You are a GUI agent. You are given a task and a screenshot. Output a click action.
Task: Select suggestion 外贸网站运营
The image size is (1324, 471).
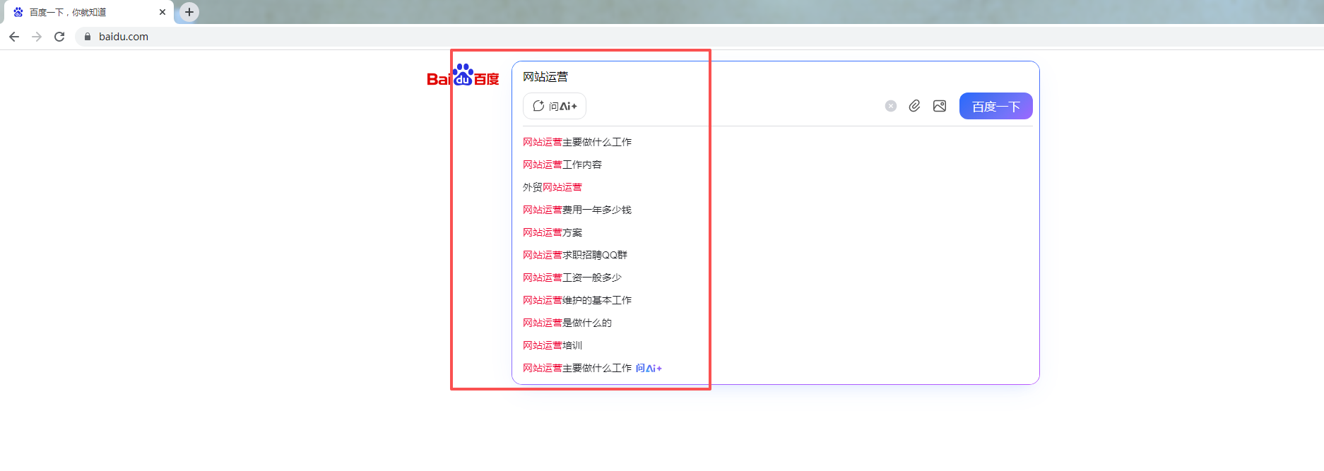tap(552, 187)
